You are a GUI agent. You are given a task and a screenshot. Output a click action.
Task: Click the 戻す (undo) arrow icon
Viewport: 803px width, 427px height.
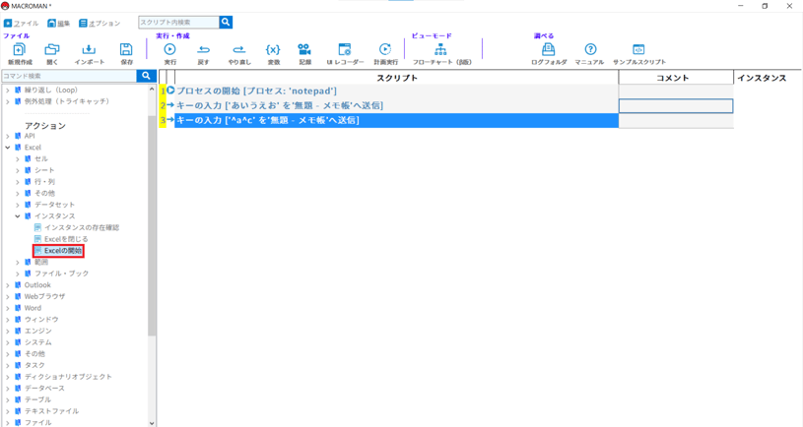203,49
